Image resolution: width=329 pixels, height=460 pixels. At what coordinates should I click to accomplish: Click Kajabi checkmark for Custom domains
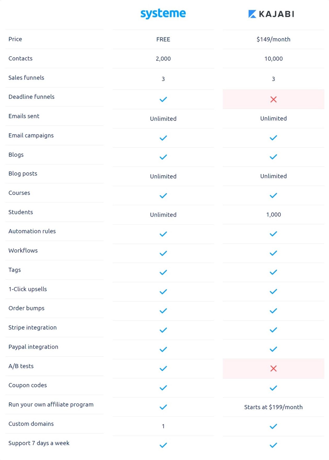[273, 426]
